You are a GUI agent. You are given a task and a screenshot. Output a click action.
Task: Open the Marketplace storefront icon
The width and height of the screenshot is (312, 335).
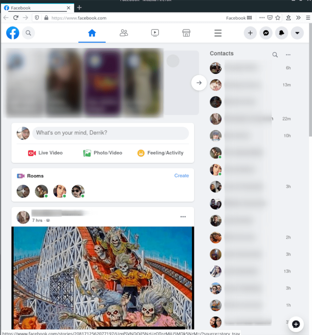[186, 33]
